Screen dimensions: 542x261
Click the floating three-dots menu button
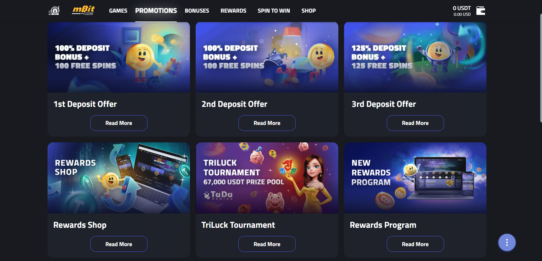[507, 242]
